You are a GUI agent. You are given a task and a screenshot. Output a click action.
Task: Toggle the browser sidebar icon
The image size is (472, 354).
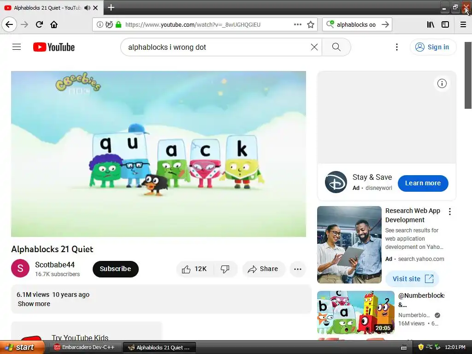tap(445, 24)
